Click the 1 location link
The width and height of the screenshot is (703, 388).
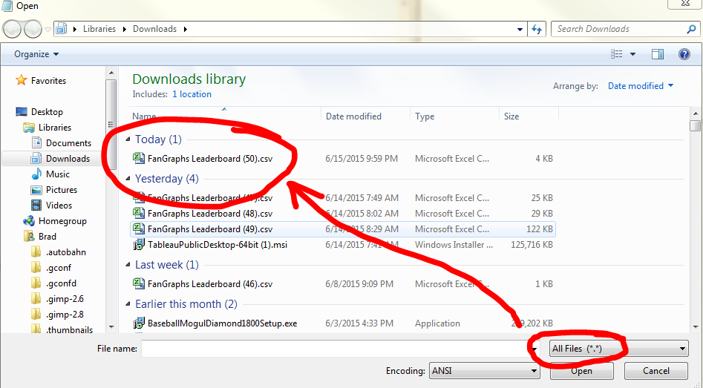tap(192, 94)
